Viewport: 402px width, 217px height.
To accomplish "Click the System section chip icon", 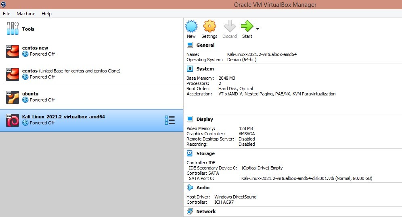I will tap(190, 69).
